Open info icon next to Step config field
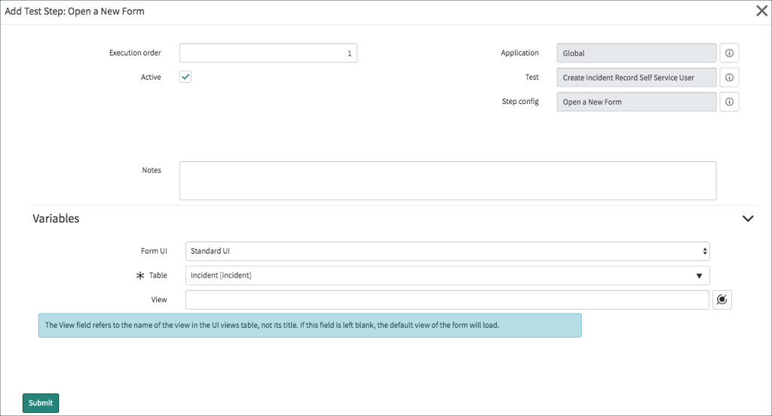The width and height of the screenshot is (772, 416). pyautogui.click(x=729, y=102)
